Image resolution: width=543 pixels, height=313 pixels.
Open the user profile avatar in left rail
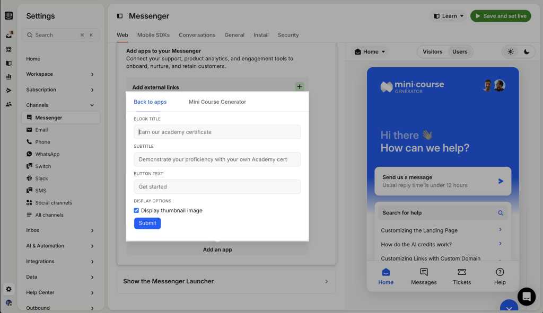(x=8, y=302)
